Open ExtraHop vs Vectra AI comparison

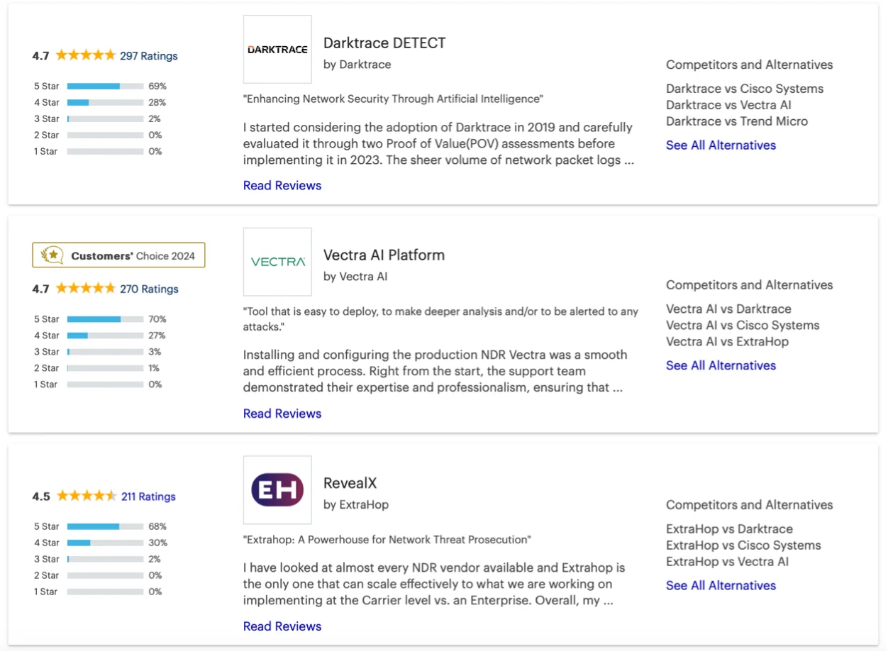point(727,562)
